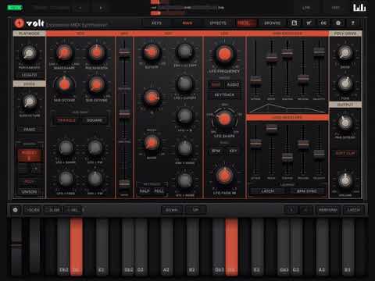Switch to the KEYS tab
Viewport: 375px width, 281px height.
156,23
